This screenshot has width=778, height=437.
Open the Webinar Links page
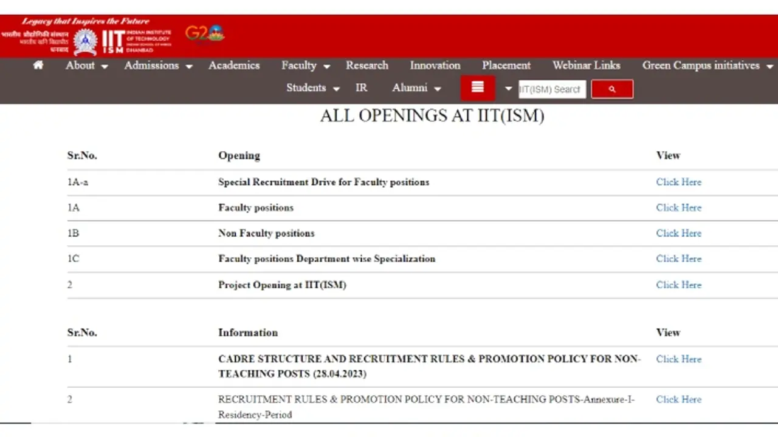coord(586,66)
